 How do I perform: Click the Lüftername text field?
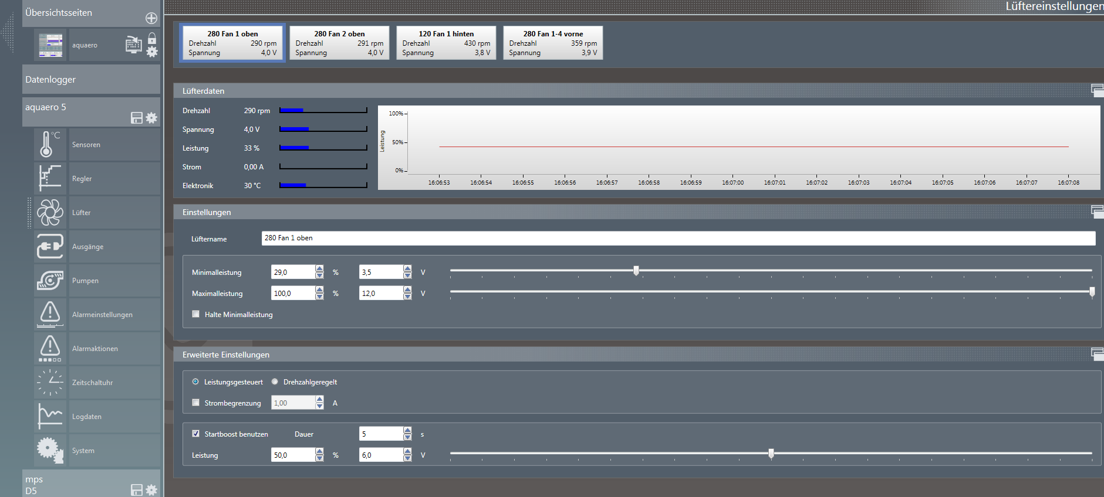click(678, 238)
